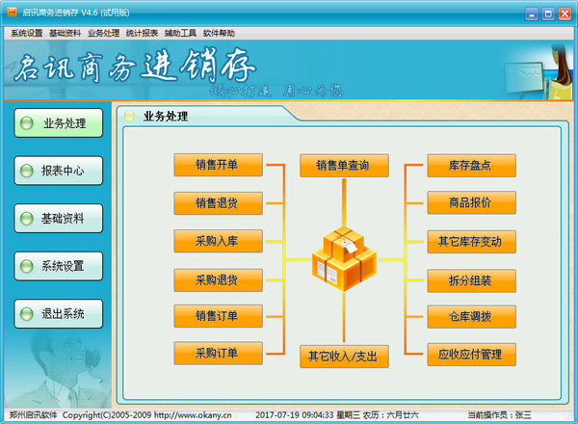Open the 基础资料 menu
This screenshot has height=424, width=578.
pyautogui.click(x=66, y=33)
